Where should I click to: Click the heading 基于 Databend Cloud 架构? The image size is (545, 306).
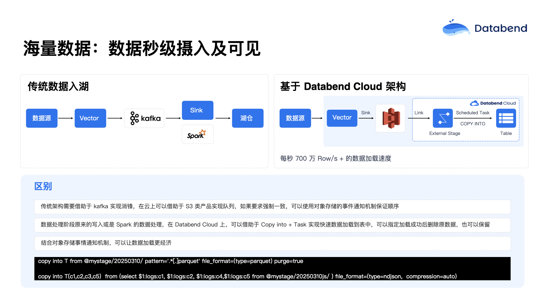pyautogui.click(x=343, y=86)
